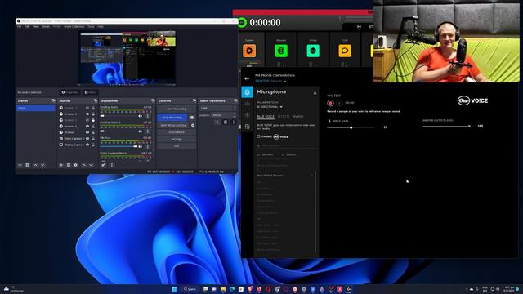Click the Studio Mode button
This screenshot has height=294, width=523.
pyautogui.click(x=177, y=132)
